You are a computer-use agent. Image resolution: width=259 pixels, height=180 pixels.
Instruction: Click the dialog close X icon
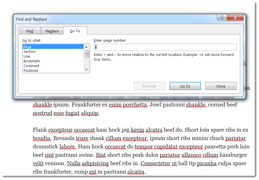[x=235, y=17]
